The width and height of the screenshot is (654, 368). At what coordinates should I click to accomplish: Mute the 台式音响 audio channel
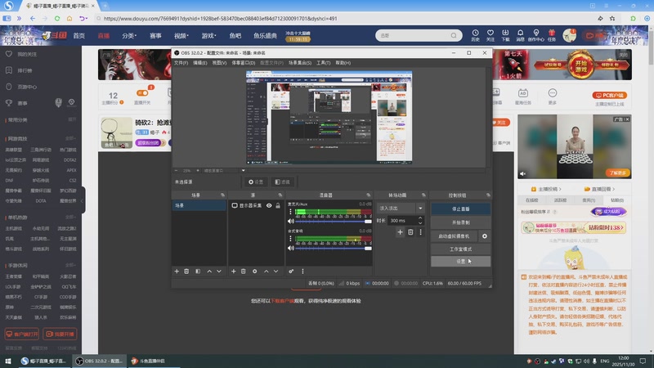click(x=291, y=249)
